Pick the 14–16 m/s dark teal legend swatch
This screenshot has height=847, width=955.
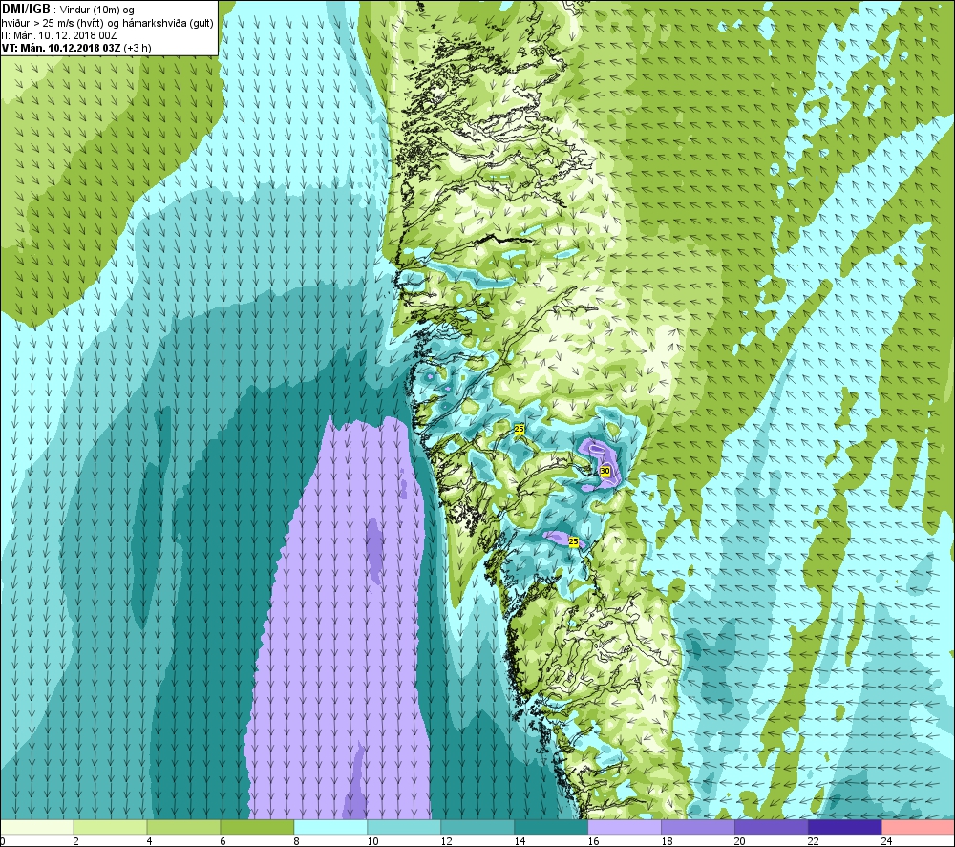click(551, 827)
